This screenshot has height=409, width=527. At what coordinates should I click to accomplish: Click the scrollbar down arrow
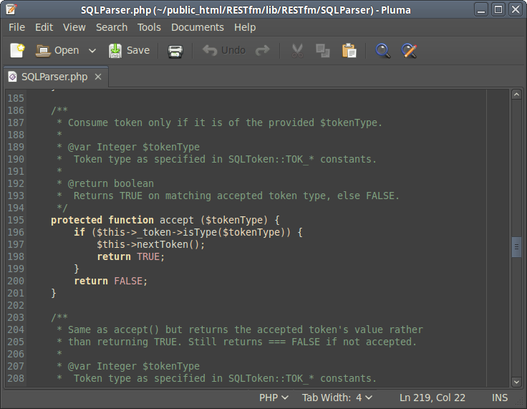point(516,381)
